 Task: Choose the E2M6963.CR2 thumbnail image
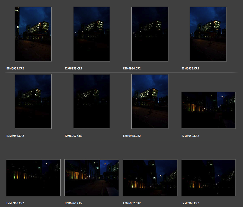[x=208, y=177]
